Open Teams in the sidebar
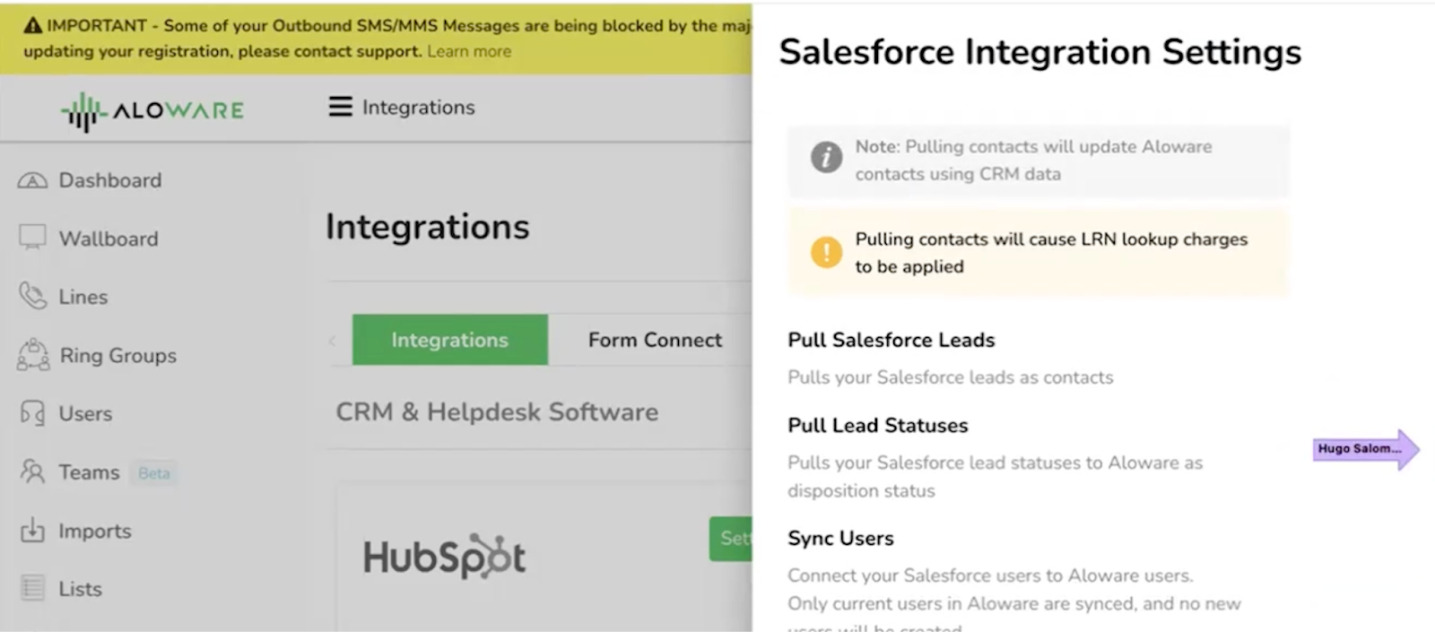 pyautogui.click(x=89, y=472)
